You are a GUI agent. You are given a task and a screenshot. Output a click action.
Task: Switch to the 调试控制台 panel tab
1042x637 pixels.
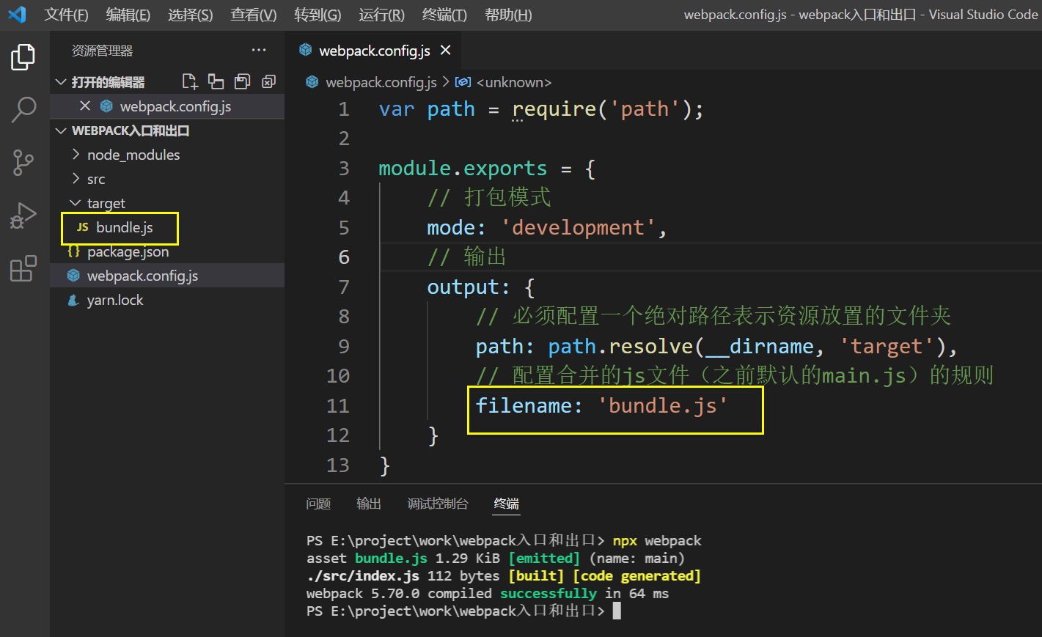438,504
